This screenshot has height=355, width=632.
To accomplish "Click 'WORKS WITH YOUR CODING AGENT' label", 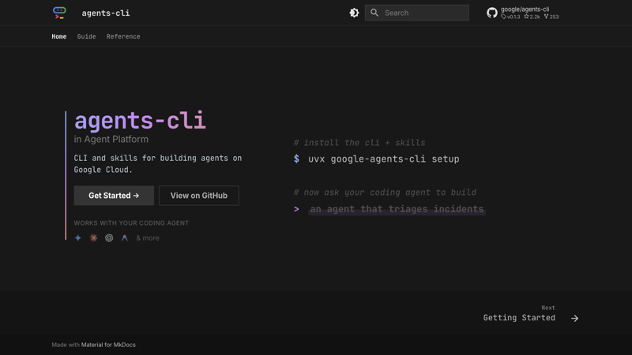I will click(x=131, y=223).
